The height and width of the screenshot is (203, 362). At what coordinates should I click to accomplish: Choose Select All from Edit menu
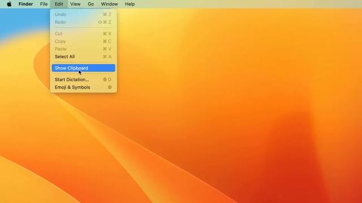coord(83,56)
